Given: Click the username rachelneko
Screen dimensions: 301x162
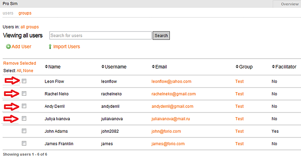Looking at the screenshot, I should [x=111, y=94].
